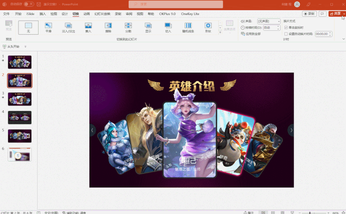Viewport: 346px width, 214px height.
Task: Click the 录制 record button
Action: coord(309,14)
